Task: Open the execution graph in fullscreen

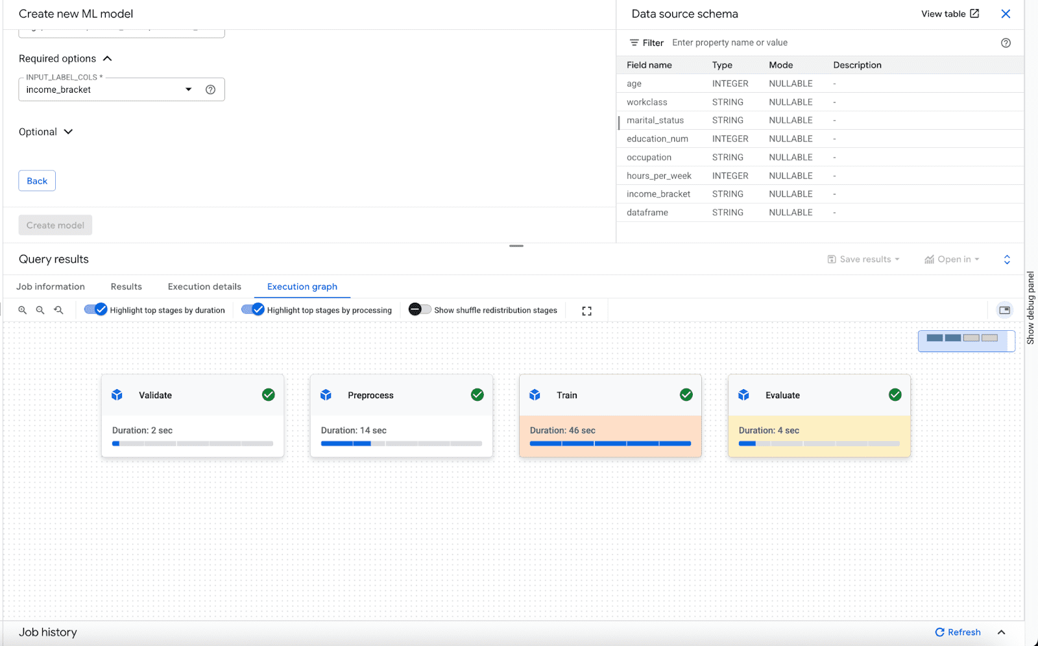Action: click(x=586, y=310)
